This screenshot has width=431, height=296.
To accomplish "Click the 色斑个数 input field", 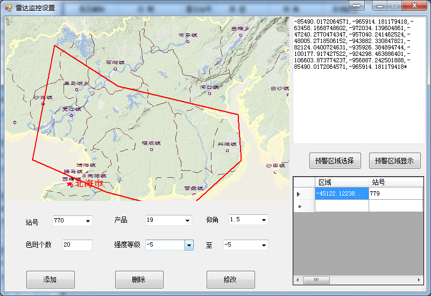I will pos(77,245).
